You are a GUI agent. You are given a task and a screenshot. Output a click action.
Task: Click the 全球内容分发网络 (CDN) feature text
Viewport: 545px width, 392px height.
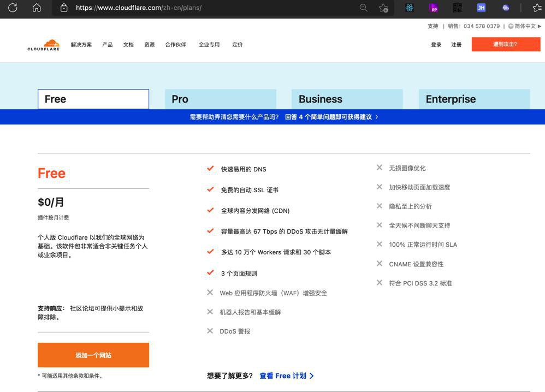[255, 211]
